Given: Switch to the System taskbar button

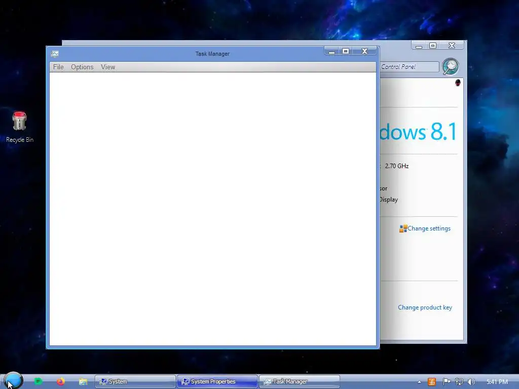Looking at the screenshot, I should [135, 381].
